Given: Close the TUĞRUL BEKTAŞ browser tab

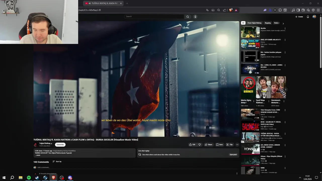Looking at the screenshot, I should (121, 3).
